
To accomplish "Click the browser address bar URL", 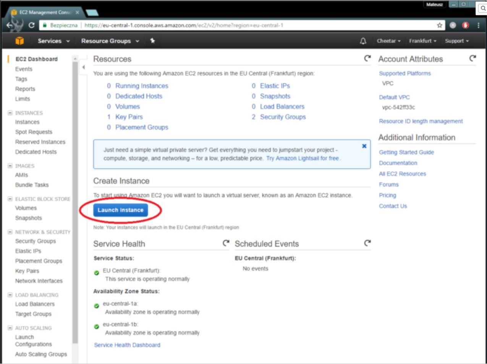I will click(x=183, y=25).
